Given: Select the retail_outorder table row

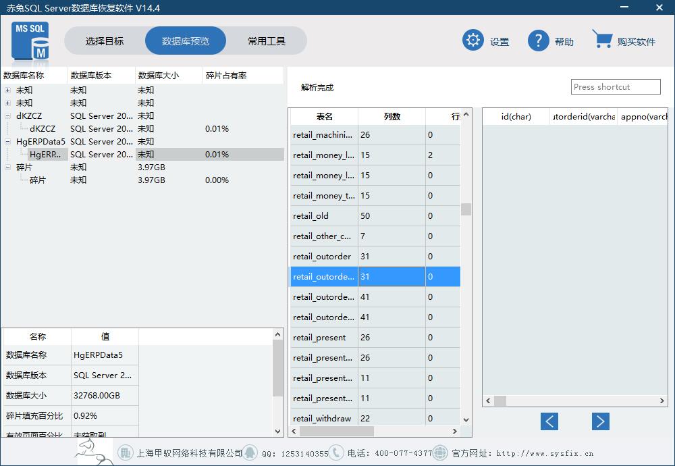Looking at the screenshot, I should click(x=375, y=256).
